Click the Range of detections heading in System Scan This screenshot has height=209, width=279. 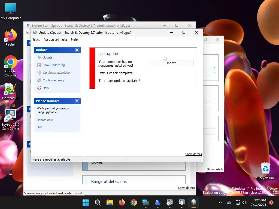point(109,182)
